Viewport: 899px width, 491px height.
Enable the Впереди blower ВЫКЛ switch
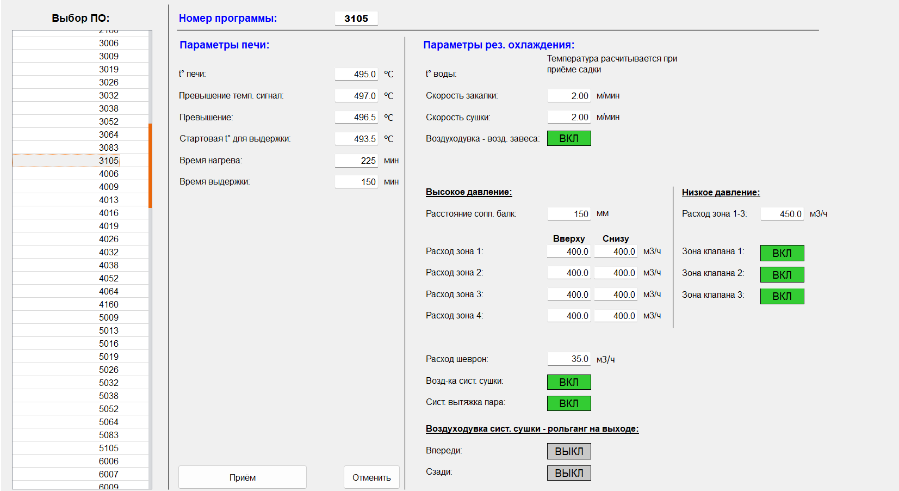coord(568,451)
